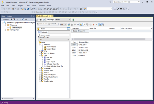
Task: Expand the Geography table node
Action: tap(40, 68)
